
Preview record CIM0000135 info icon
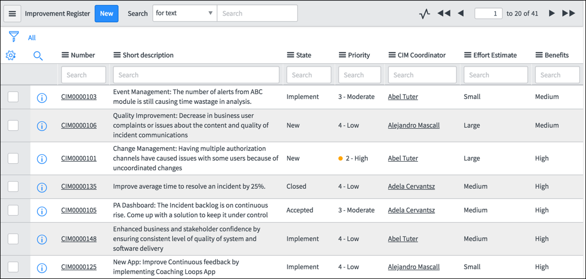(x=42, y=188)
